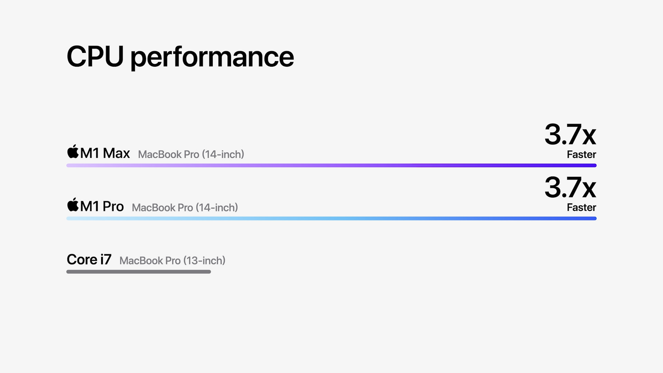
Task: Click the 3.7x figure above the purple bar
Action: click(x=570, y=135)
